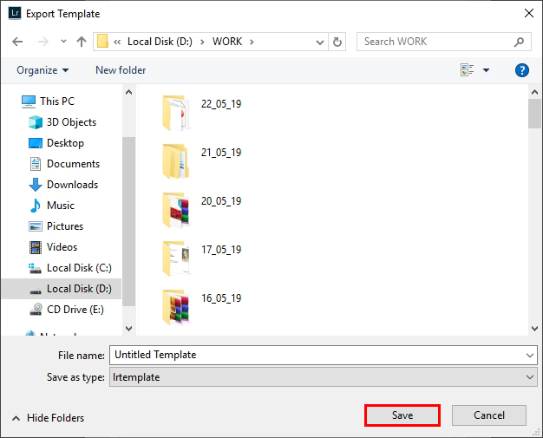543x438 pixels.
Task: Select the Music library icon
Action: pyautogui.click(x=36, y=206)
